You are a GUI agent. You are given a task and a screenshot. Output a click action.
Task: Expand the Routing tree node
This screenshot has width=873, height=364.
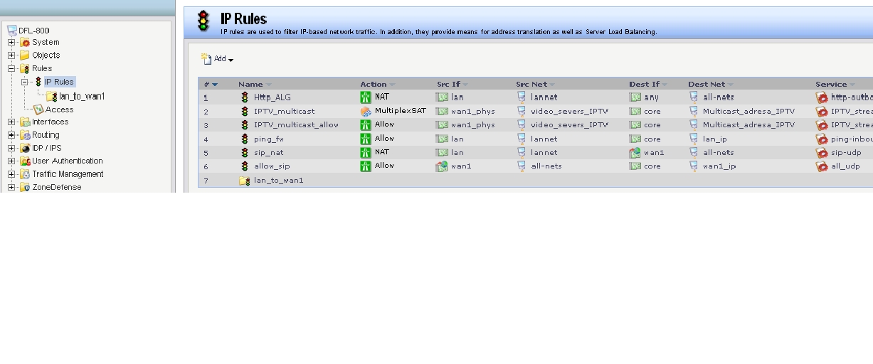tap(11, 134)
